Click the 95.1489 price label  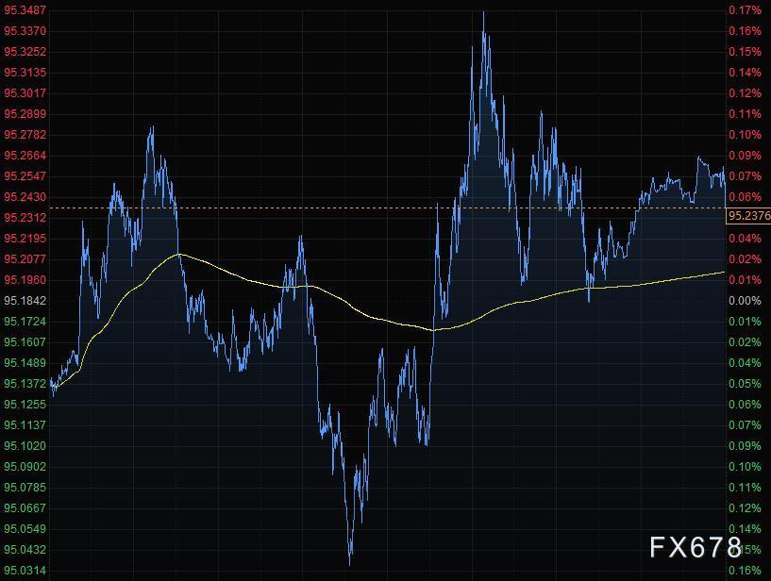click(x=25, y=363)
